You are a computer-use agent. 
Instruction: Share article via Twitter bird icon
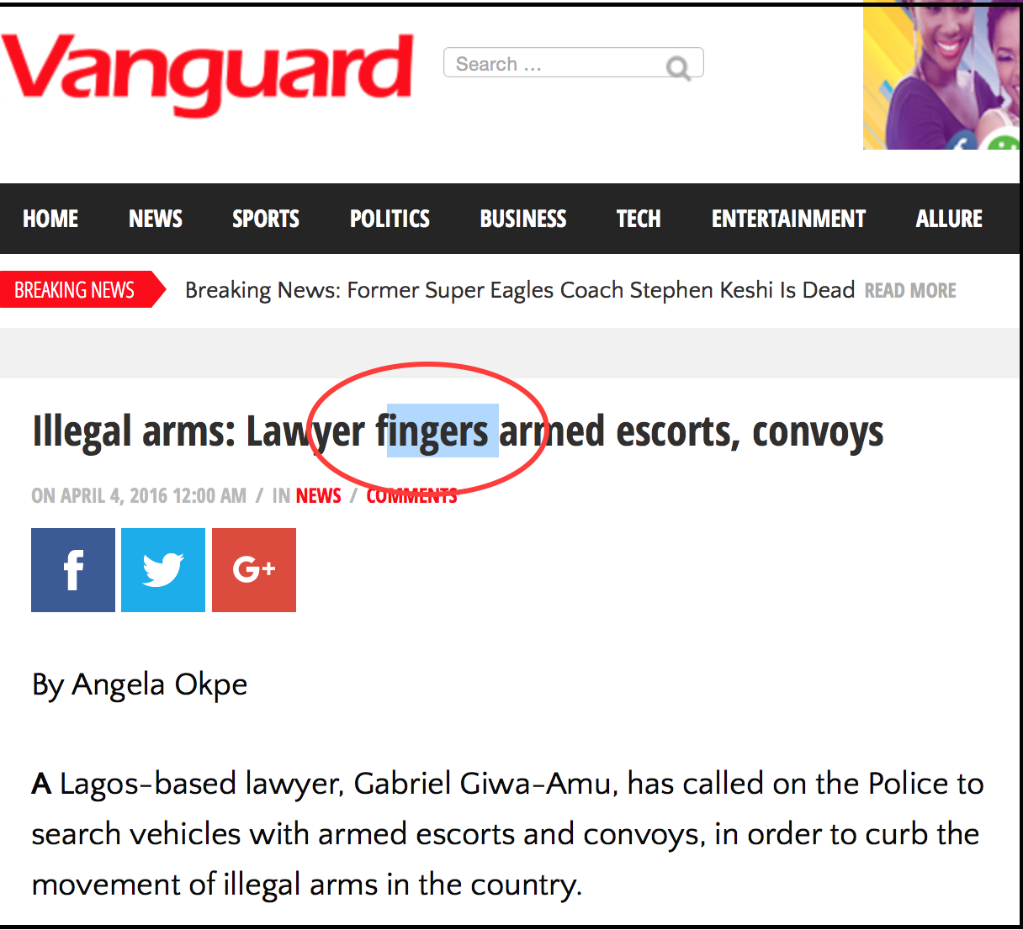pos(163,570)
